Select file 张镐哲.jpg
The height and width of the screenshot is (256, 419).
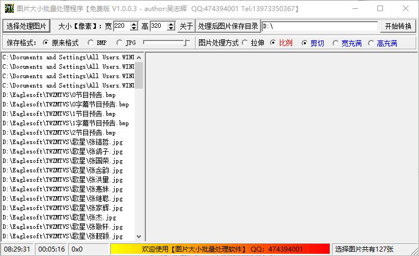[x=68, y=142]
